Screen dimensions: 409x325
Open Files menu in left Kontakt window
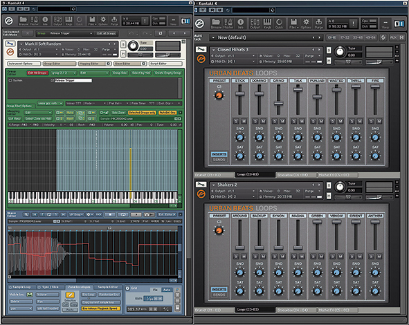[92, 21]
